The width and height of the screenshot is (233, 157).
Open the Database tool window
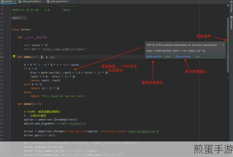[x=231, y=23]
